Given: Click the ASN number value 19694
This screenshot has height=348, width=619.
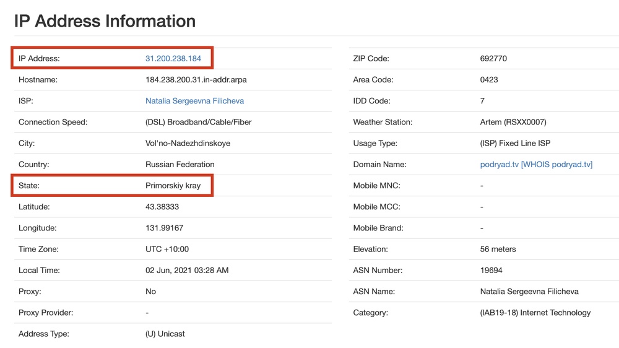Looking at the screenshot, I should (491, 270).
